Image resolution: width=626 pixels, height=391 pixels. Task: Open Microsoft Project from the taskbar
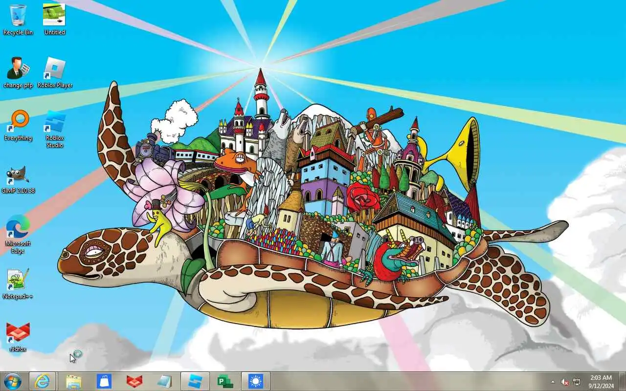225,381
